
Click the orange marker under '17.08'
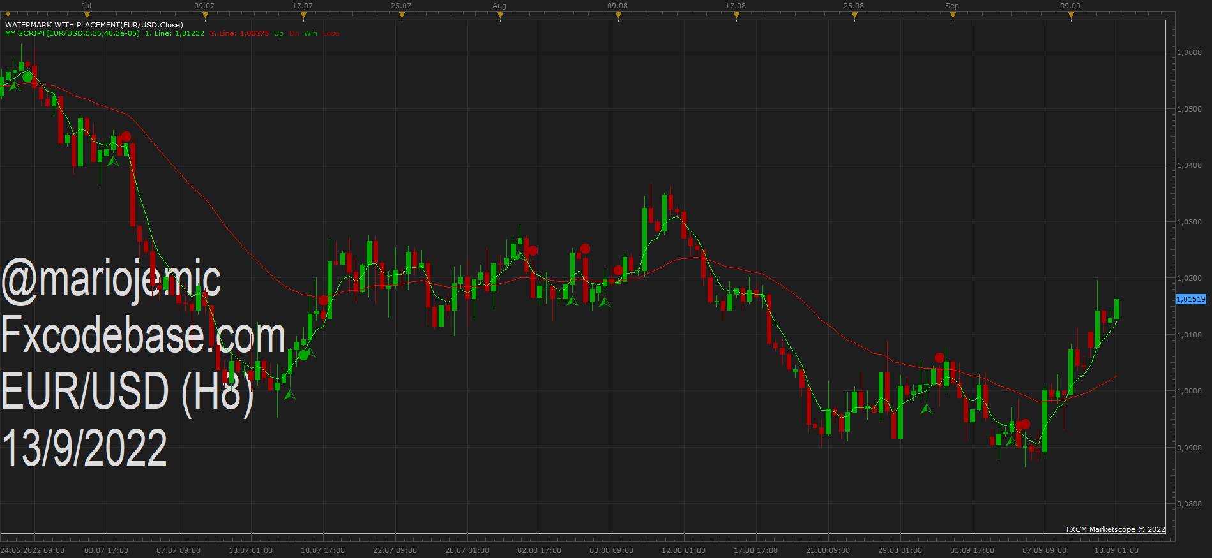point(736,16)
